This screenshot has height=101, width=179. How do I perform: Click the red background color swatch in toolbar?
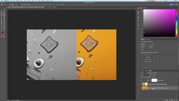[4, 34]
